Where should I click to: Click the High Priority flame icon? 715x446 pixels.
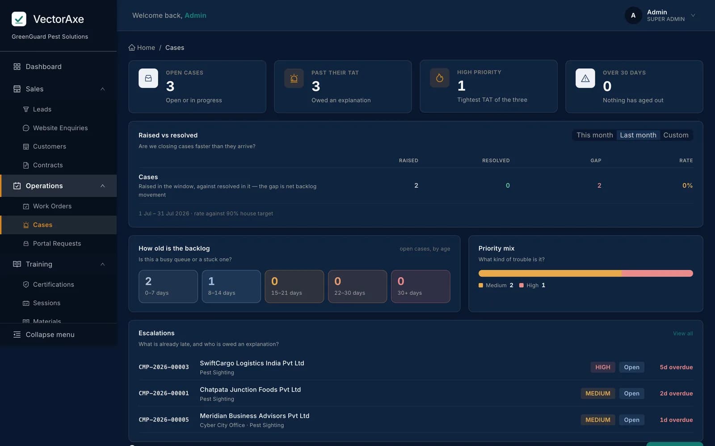click(x=440, y=78)
